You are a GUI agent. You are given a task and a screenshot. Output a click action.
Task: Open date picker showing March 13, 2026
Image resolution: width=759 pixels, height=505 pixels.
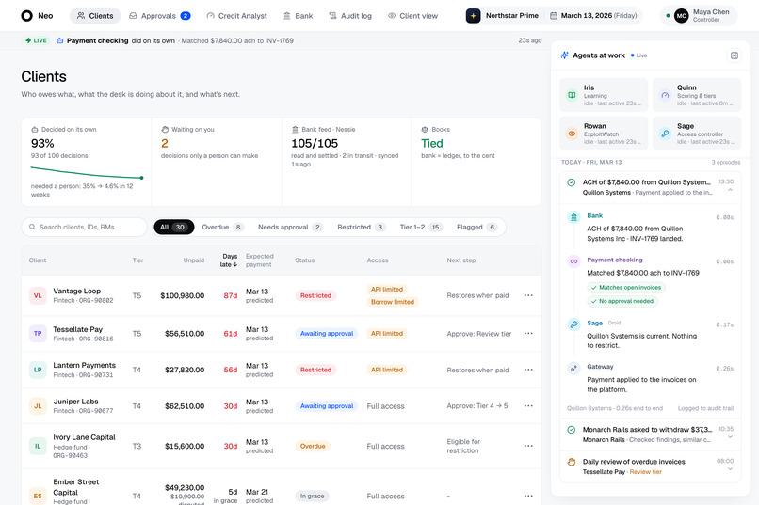tap(594, 16)
